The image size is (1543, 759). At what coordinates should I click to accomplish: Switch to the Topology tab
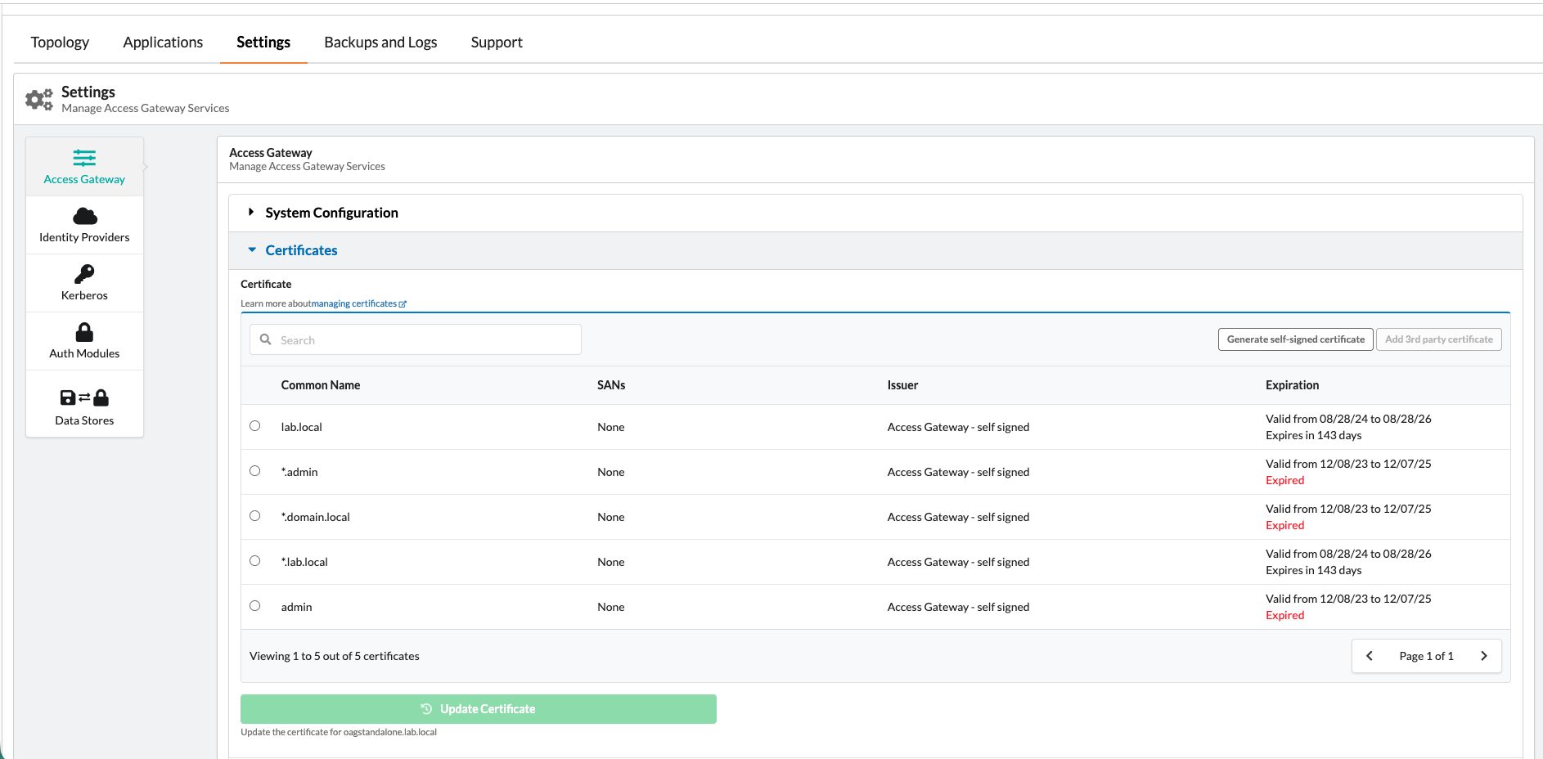click(60, 43)
